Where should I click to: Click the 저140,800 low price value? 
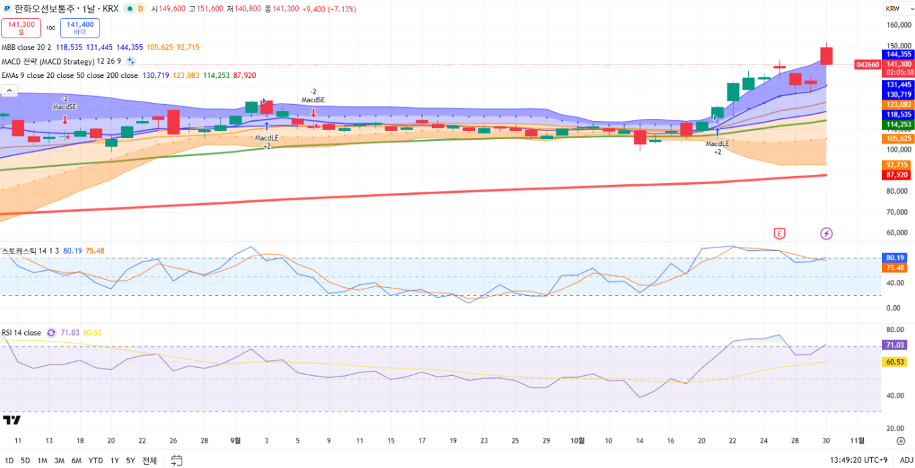(245, 9)
